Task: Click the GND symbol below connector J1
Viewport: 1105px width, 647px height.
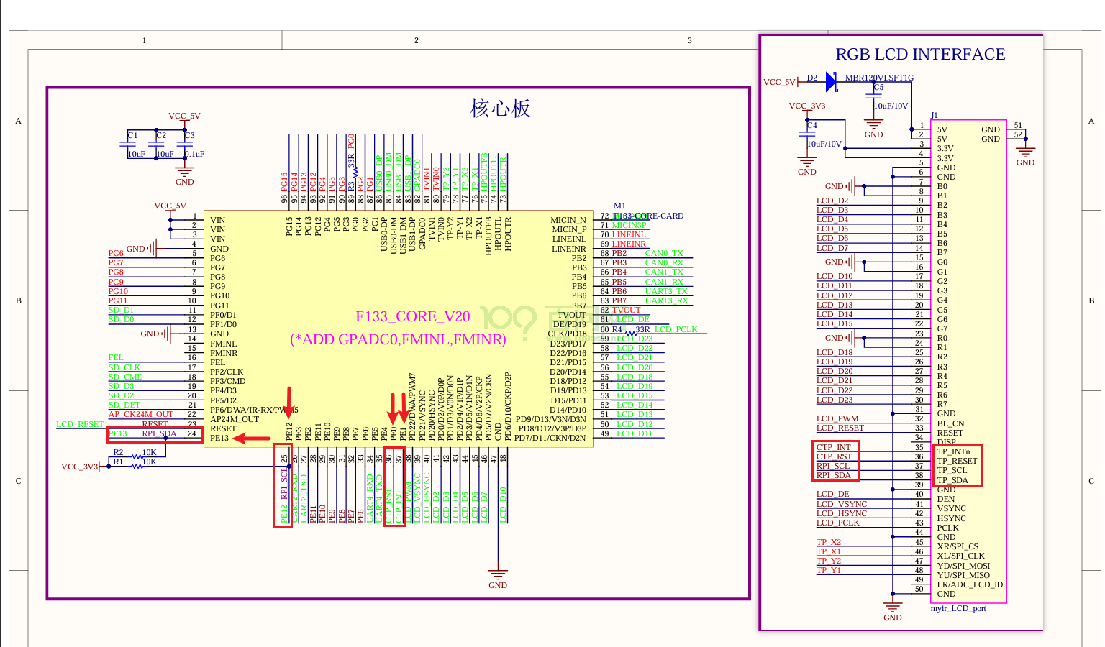Action: [892, 607]
